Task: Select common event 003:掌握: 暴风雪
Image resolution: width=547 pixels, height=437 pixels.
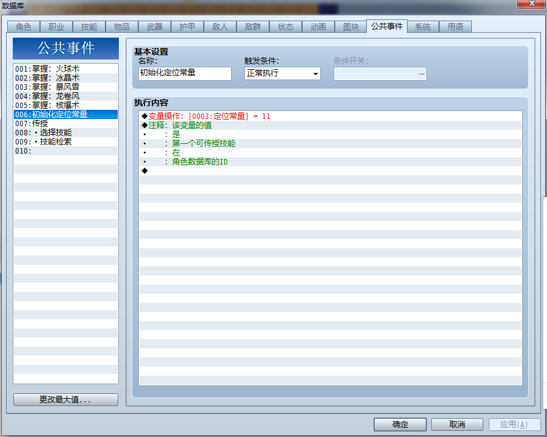Action: [65, 87]
